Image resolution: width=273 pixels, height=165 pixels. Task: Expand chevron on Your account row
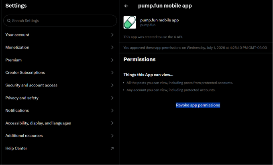[112, 35]
